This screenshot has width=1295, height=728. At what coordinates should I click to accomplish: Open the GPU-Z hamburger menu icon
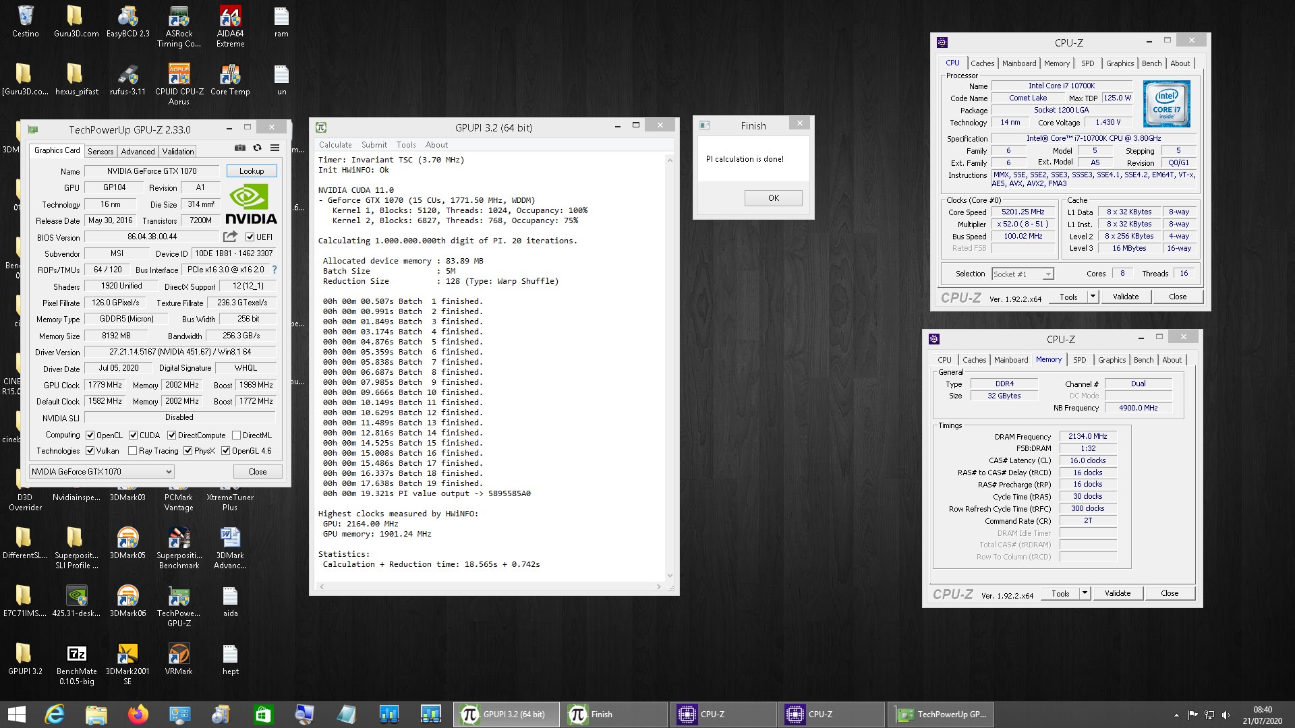pyautogui.click(x=275, y=148)
